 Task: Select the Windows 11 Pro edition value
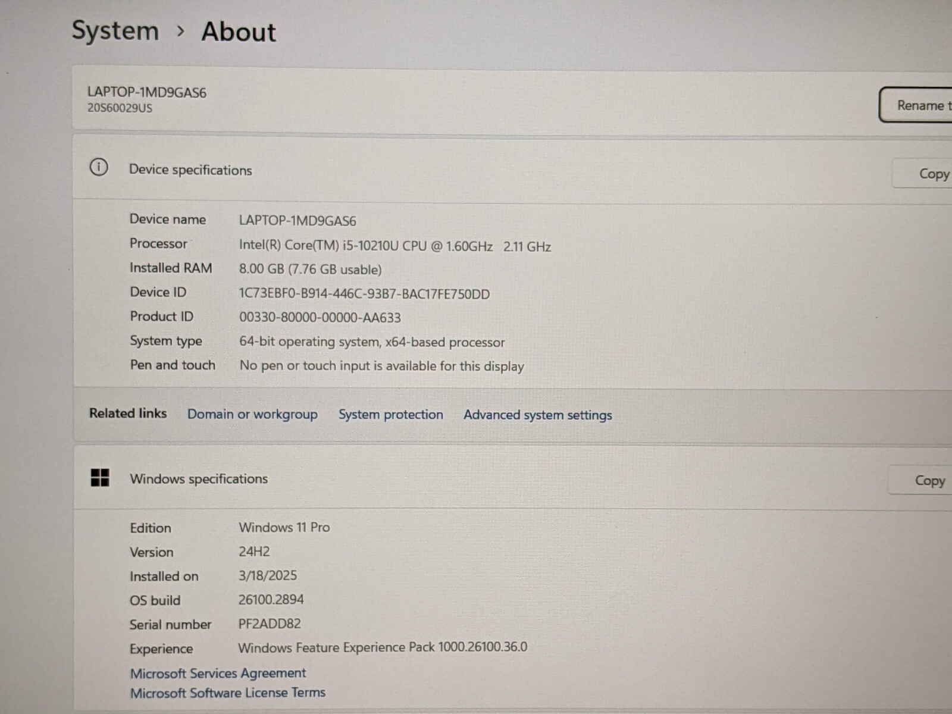click(x=284, y=527)
